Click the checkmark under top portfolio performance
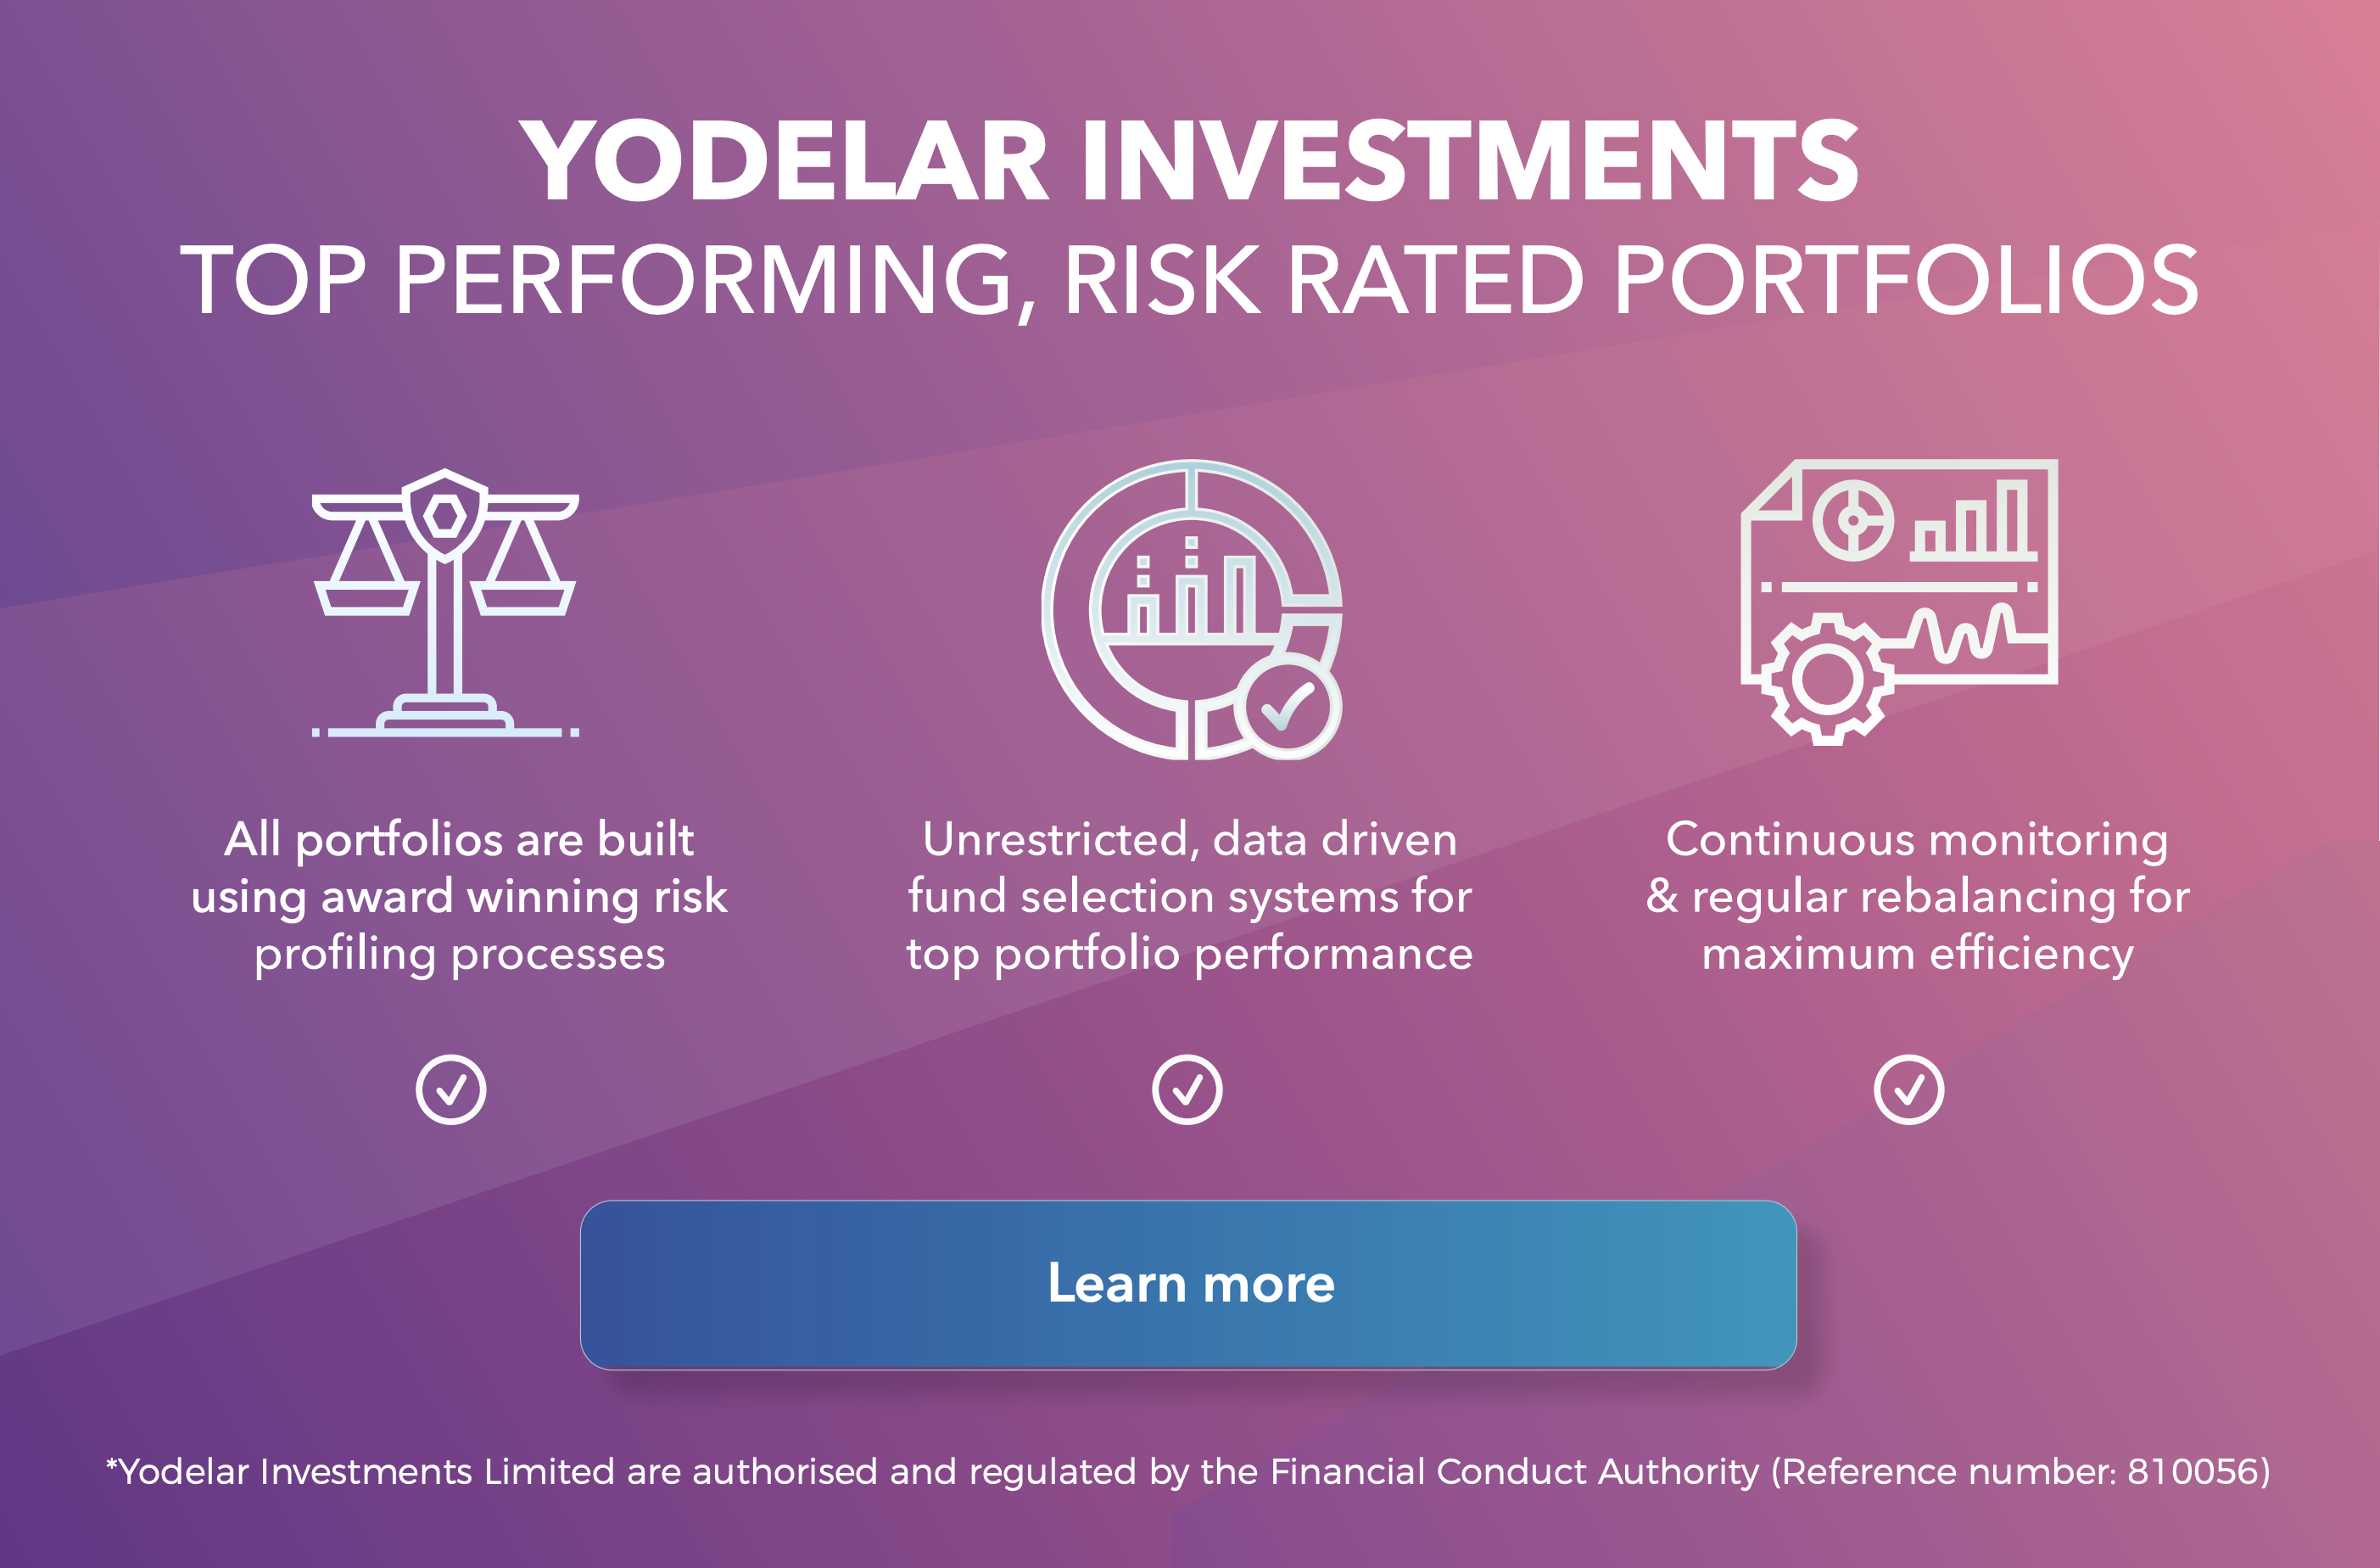Image resolution: width=2380 pixels, height=1568 pixels. pyautogui.click(x=1187, y=1089)
